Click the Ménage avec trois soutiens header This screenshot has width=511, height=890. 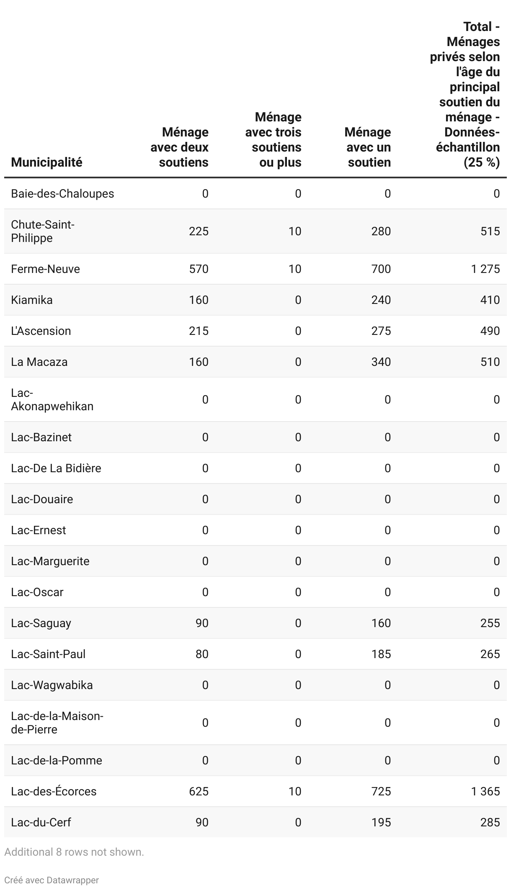point(273,140)
